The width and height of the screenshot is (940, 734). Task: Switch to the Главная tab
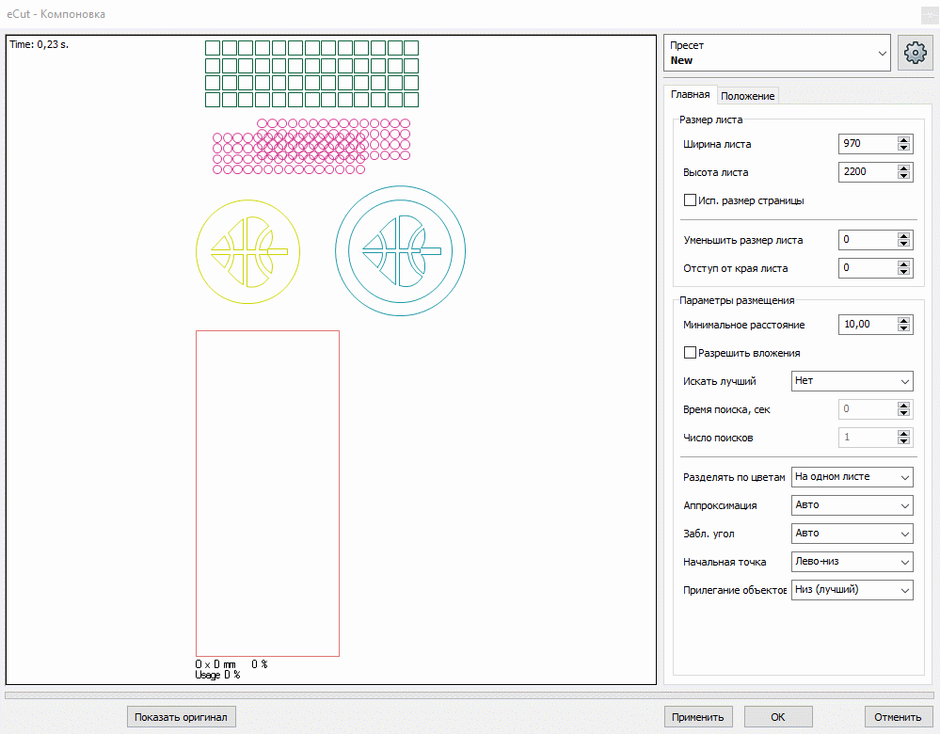point(690,94)
